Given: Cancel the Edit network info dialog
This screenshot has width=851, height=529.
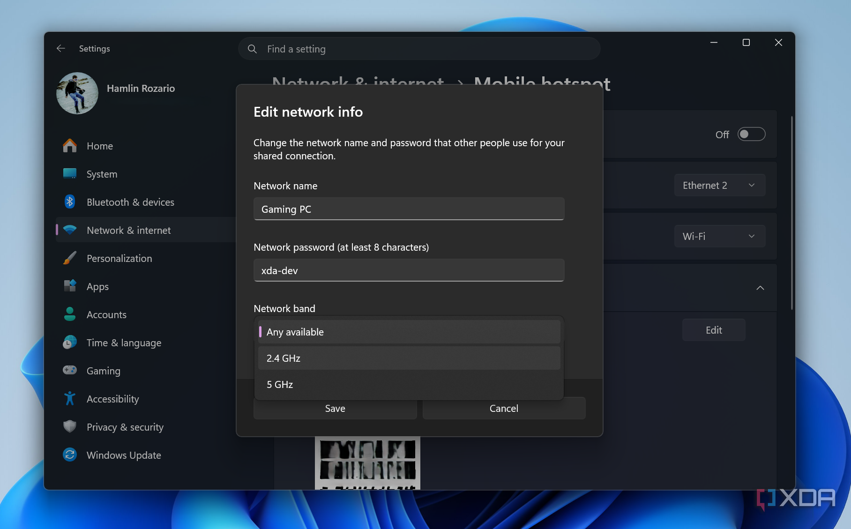Looking at the screenshot, I should pos(504,409).
